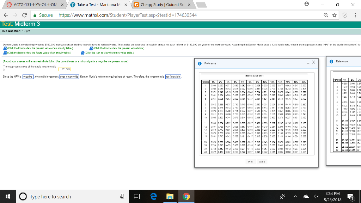361x203 pixels.
Task: Switch to the Chegg Study tab
Action: pyautogui.click(x=162, y=5)
